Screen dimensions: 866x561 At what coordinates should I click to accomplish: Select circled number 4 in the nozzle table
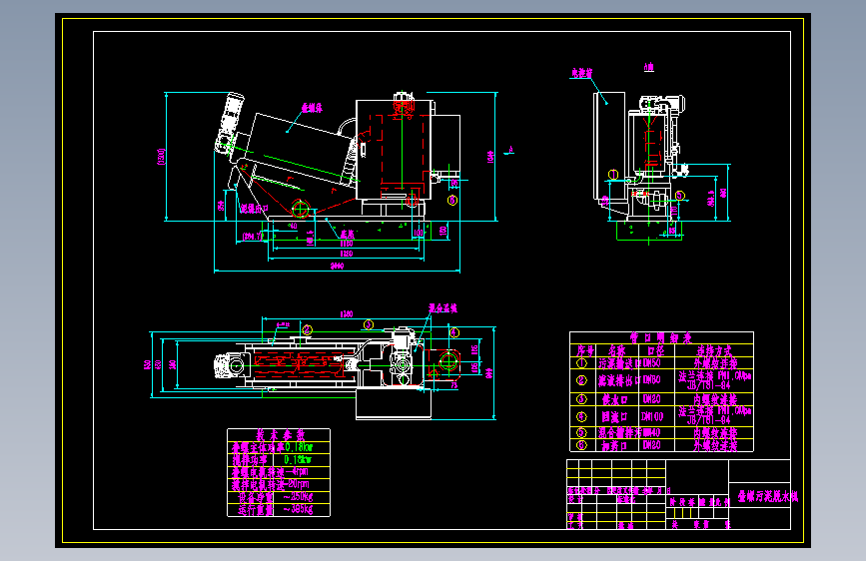point(581,416)
